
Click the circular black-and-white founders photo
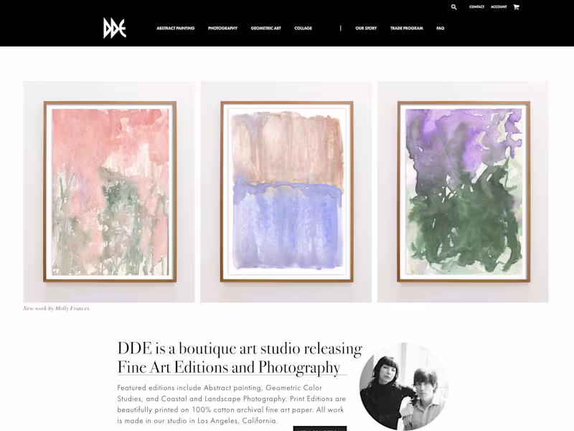(404, 386)
